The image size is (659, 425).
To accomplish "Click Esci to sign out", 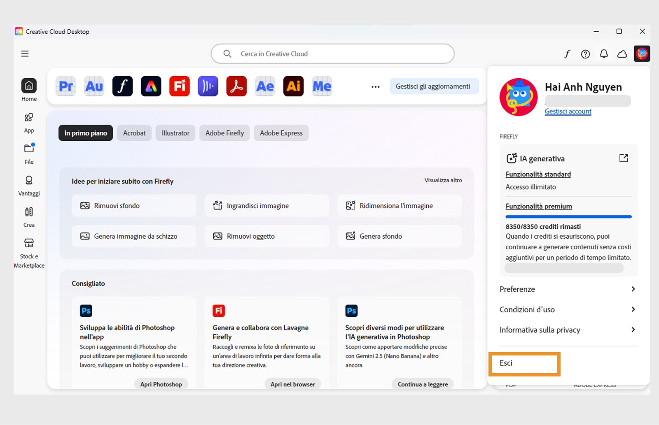I will (506, 363).
